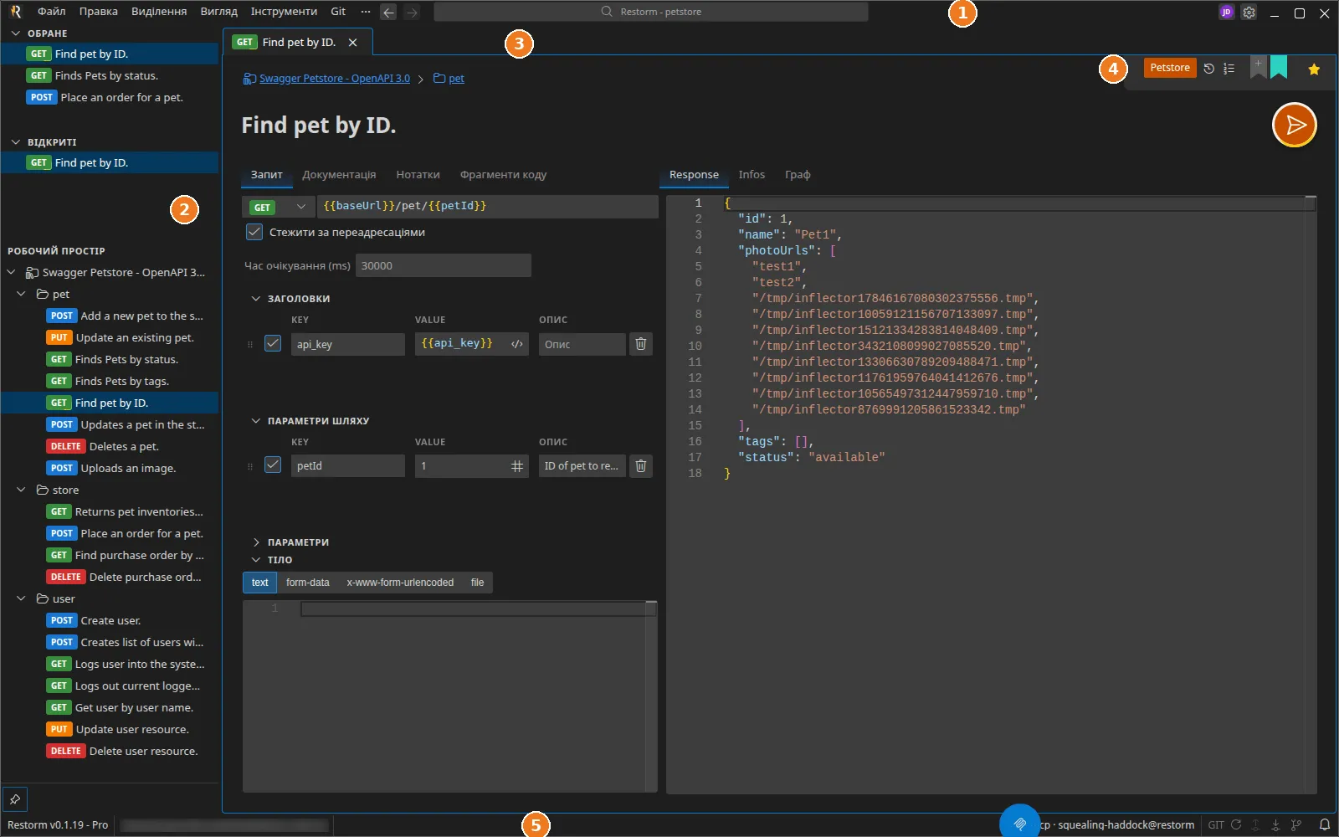Toggle the follow redirects checkbox
Image resolution: width=1339 pixels, height=837 pixels.
[254, 232]
